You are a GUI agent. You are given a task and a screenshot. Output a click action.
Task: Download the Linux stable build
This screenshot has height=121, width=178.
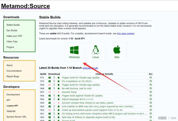(x=96, y=52)
